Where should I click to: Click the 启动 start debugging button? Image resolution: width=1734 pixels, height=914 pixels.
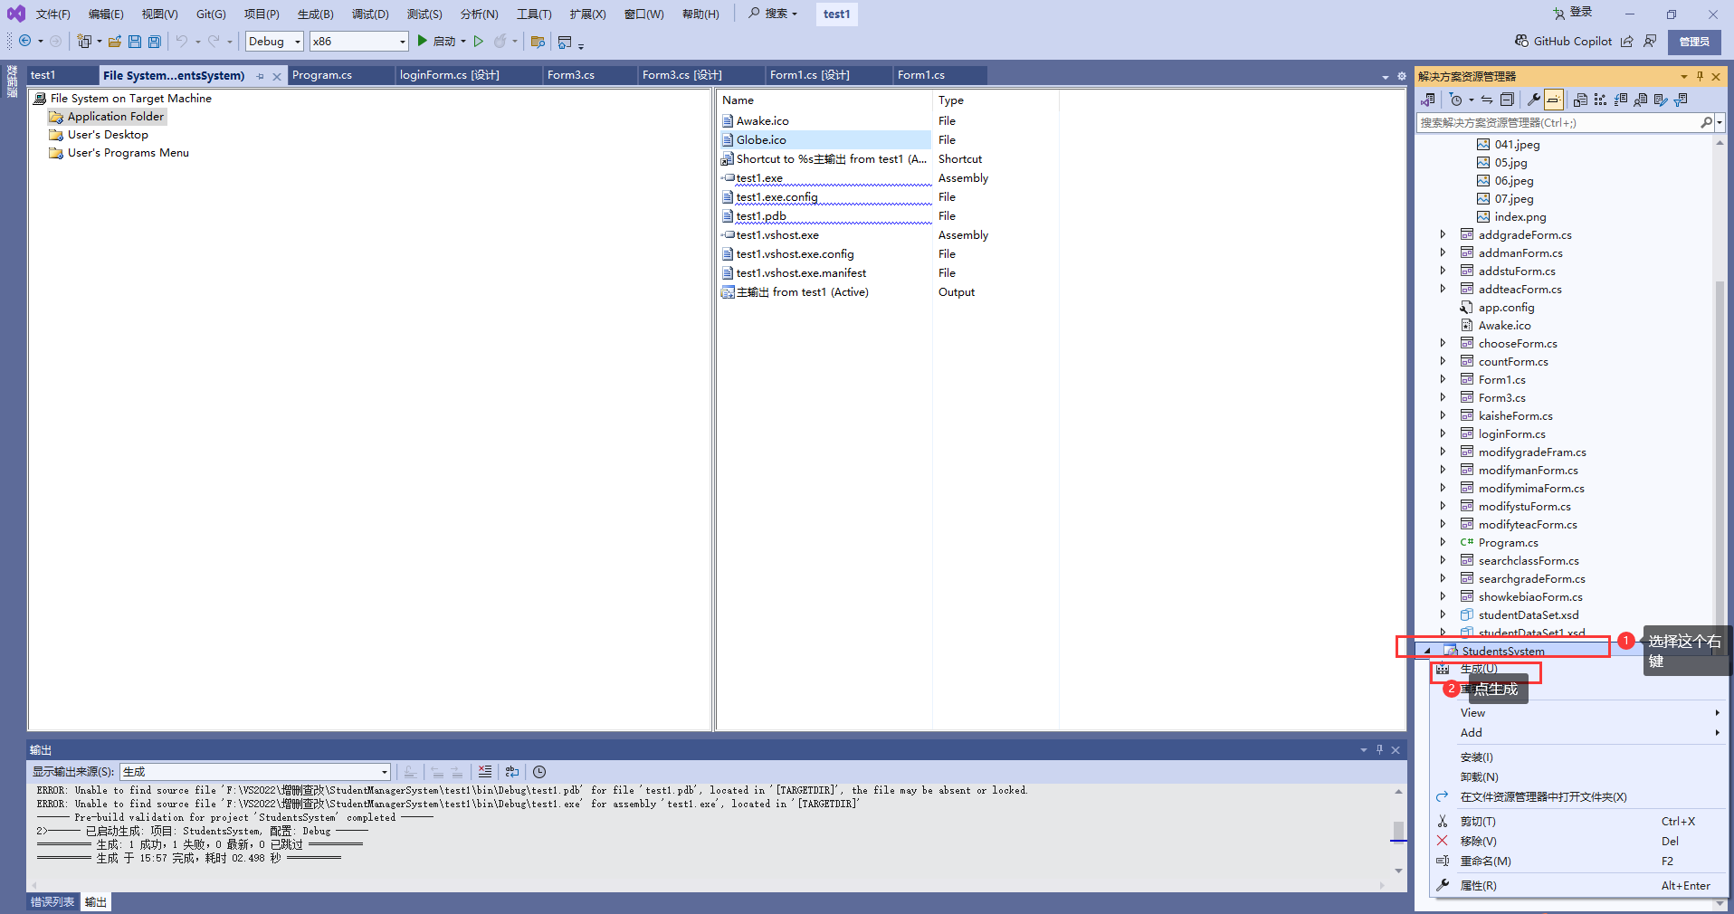point(437,41)
